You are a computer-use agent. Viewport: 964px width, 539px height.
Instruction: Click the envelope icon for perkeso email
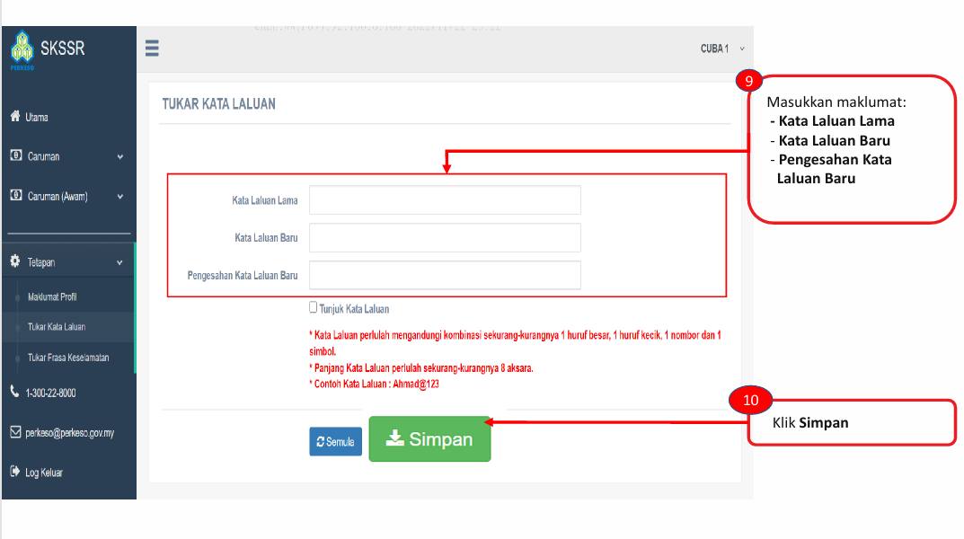15,432
